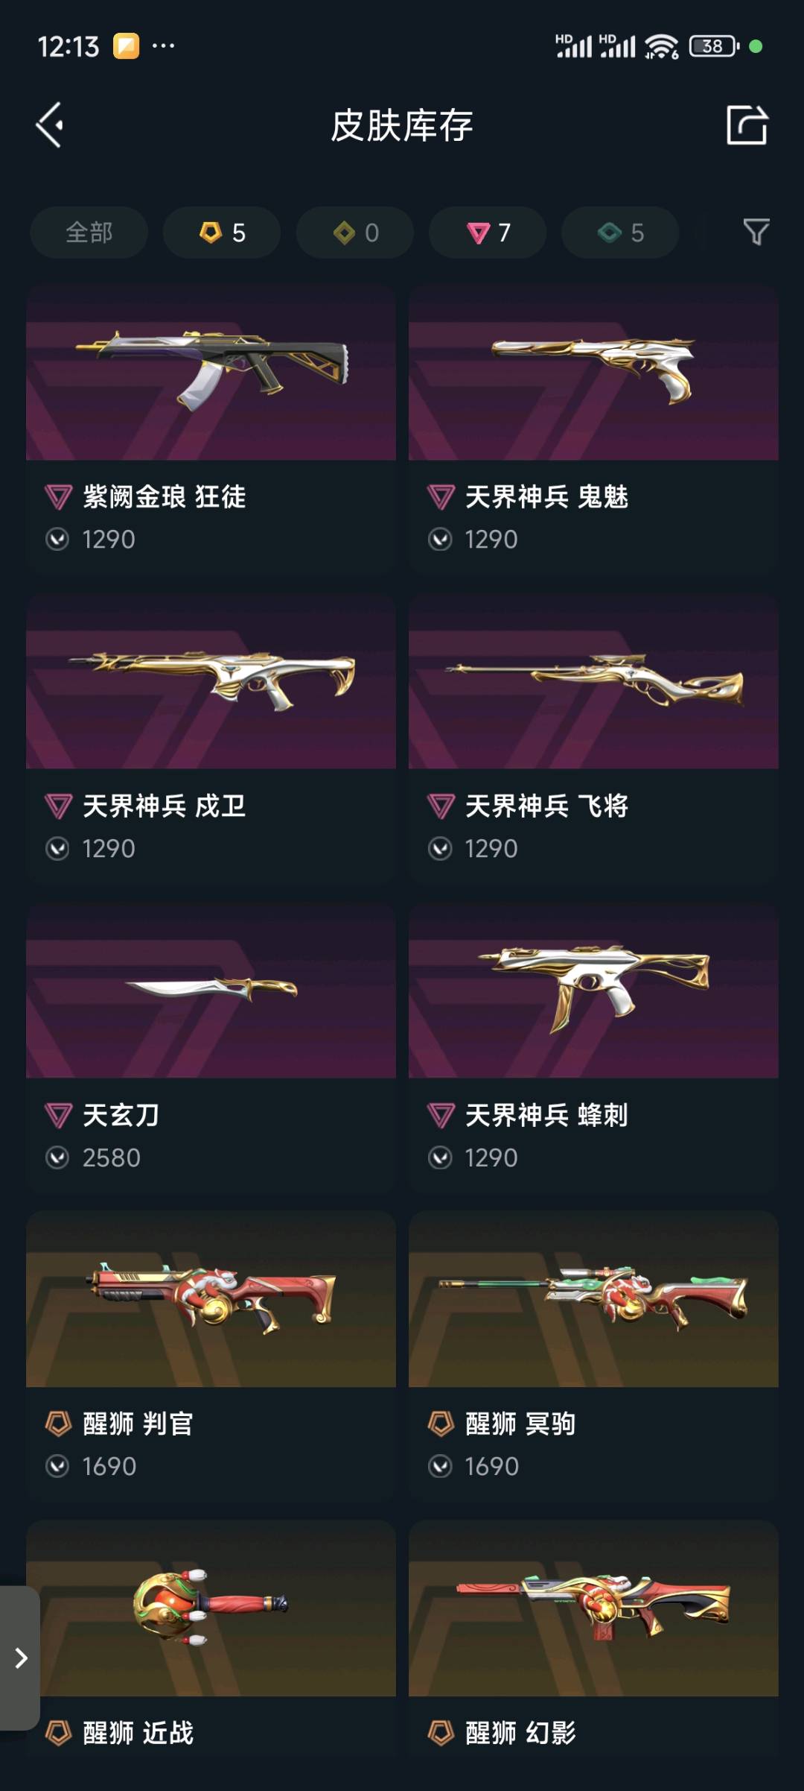Open the 紫阙金琅 狂徒 skin thumbnail
Viewport: 804px width, 1791px height.
(x=211, y=372)
